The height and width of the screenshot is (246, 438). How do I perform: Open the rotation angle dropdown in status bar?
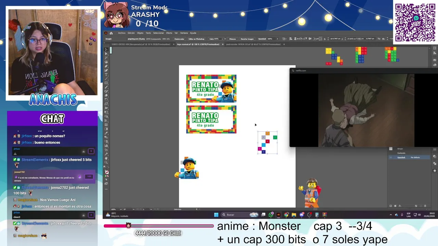coord(133,209)
